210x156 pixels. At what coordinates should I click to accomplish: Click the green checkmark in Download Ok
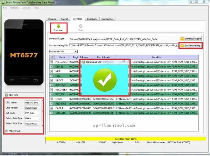pyautogui.click(x=105, y=80)
